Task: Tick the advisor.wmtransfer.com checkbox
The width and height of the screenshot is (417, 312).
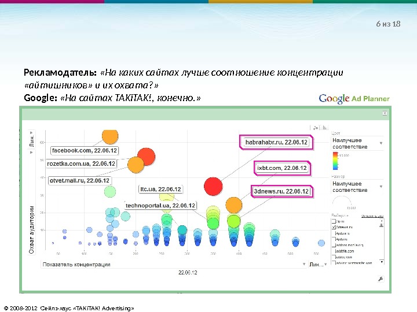Action: coord(334,263)
